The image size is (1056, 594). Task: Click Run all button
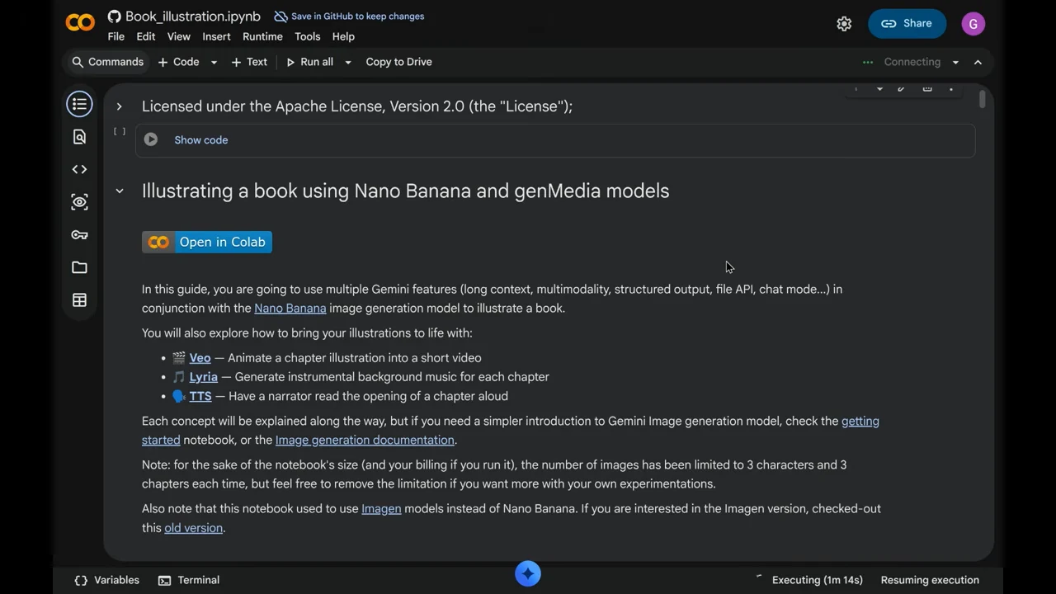pos(309,62)
